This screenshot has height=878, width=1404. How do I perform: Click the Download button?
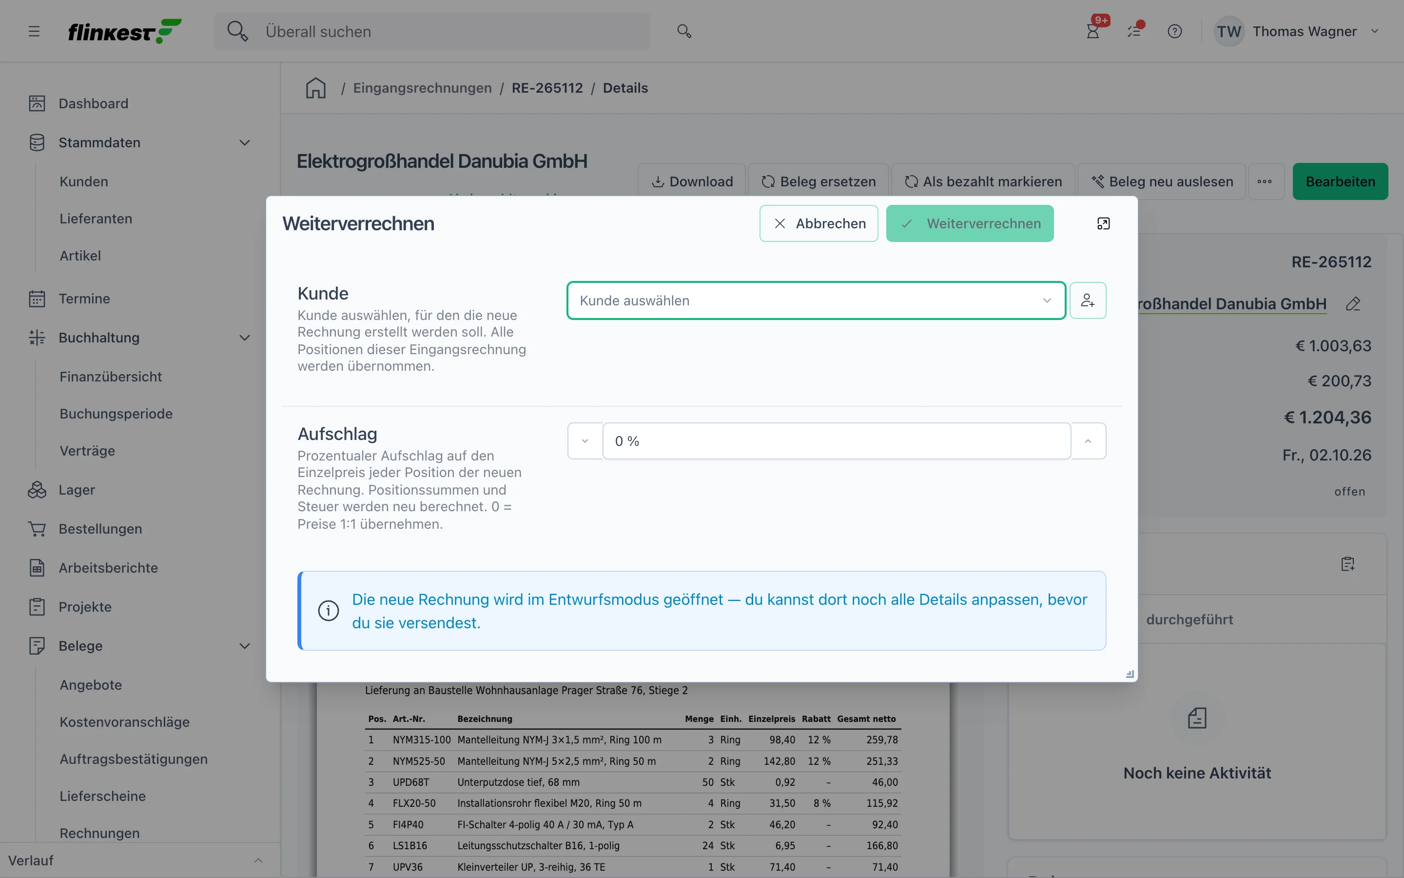tap(692, 182)
